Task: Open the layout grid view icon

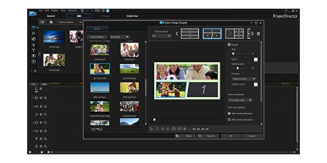Action: [x=258, y=33]
